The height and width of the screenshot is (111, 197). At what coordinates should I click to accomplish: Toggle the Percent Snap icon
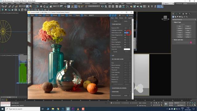point(79,6)
